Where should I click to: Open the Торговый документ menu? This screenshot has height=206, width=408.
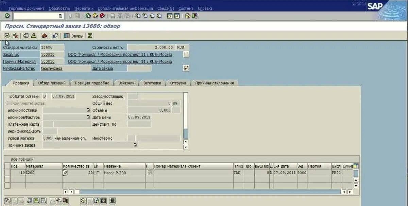(26, 8)
